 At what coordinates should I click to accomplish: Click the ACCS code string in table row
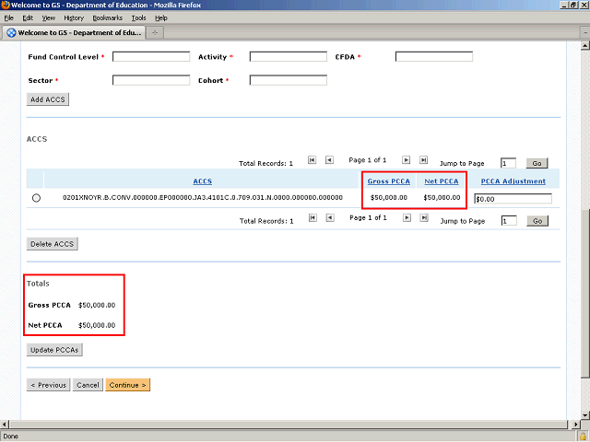pyautogui.click(x=203, y=197)
